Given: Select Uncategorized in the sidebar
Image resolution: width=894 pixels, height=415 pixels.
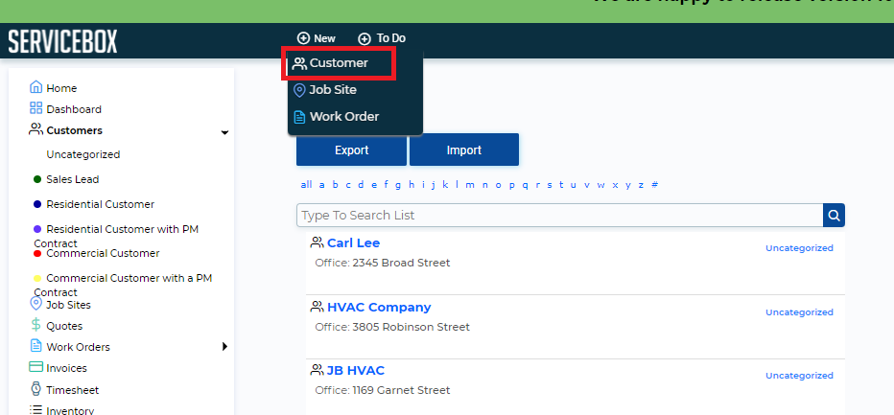Looking at the screenshot, I should 83,154.
